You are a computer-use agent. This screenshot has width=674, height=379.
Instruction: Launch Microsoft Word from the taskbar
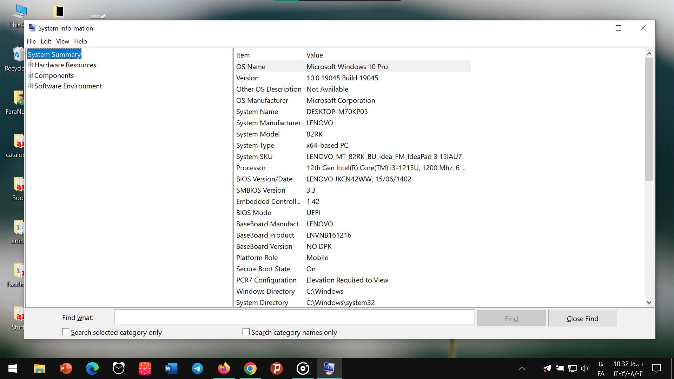pos(171,368)
